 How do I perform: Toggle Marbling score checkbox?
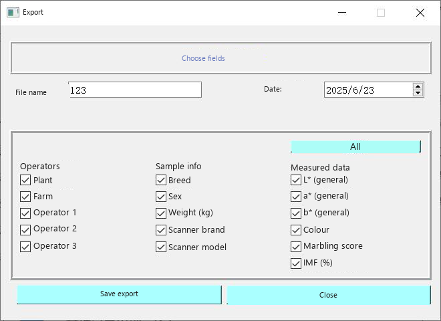pos(296,247)
